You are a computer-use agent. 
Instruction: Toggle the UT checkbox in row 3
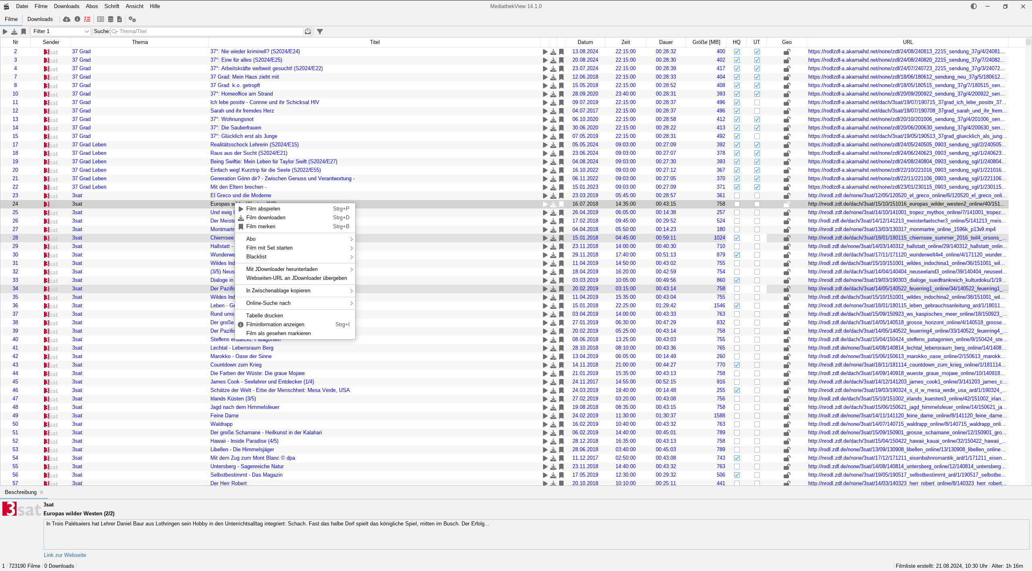click(757, 60)
